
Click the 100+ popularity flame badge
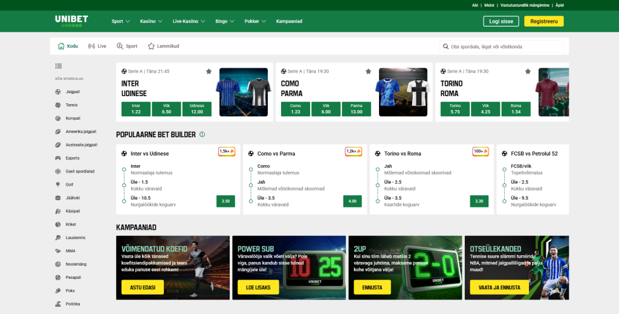[x=481, y=152]
